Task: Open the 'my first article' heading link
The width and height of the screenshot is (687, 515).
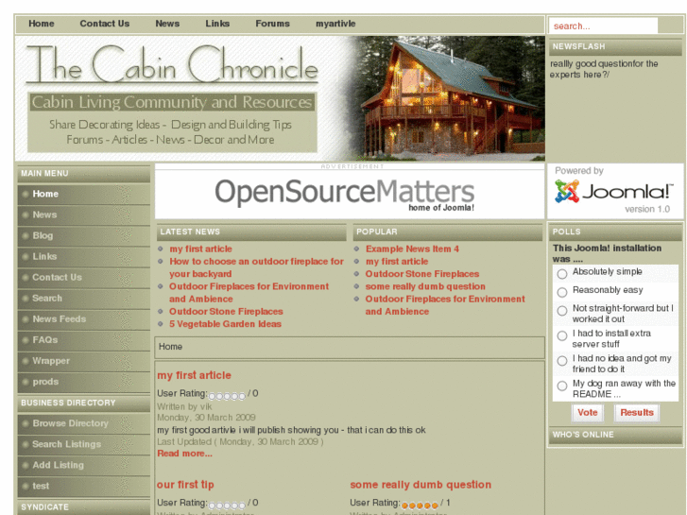Action: point(194,376)
